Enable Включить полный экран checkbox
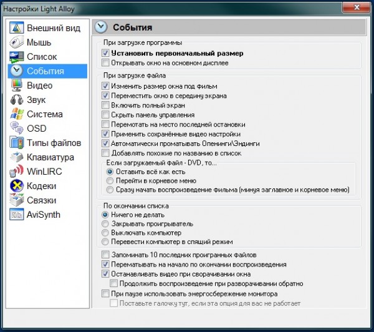Image resolution: width=374 pixels, height=332 pixels. click(x=105, y=105)
